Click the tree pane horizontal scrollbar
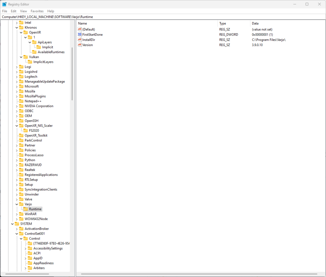326x277 pixels. pos(27,274)
